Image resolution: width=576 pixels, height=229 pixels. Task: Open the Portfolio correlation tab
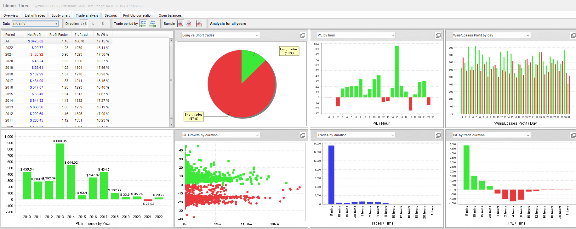138,15
